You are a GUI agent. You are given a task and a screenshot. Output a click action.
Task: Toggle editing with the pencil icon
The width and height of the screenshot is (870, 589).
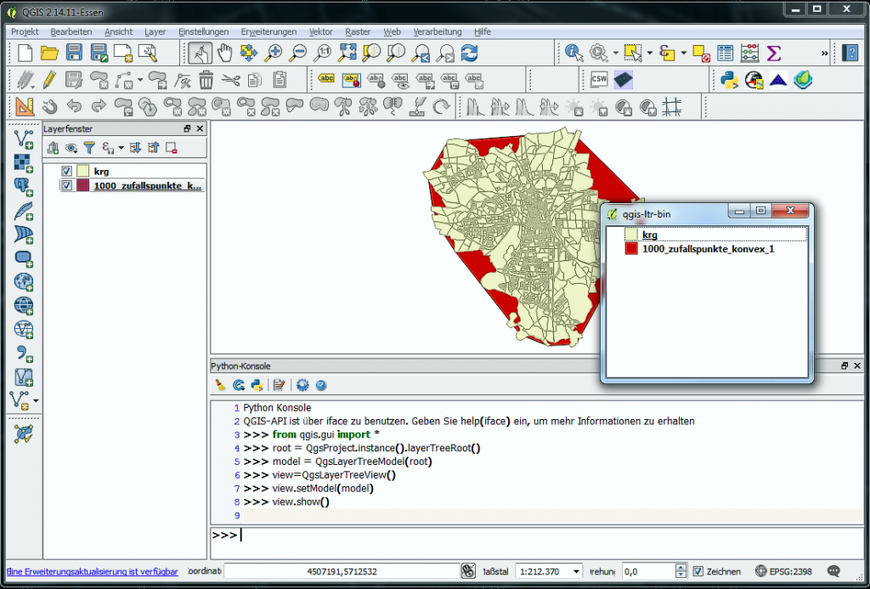[x=49, y=80]
